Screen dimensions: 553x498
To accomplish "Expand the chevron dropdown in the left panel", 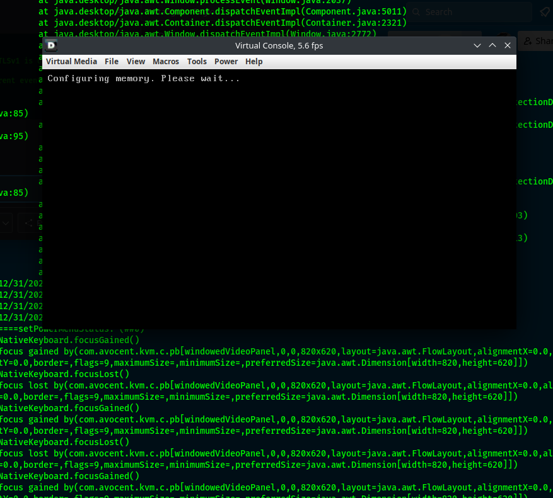I will click(x=6, y=224).
